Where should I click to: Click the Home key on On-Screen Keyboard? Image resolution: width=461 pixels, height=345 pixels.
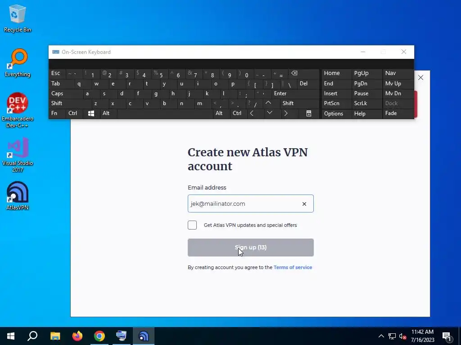tap(336, 73)
